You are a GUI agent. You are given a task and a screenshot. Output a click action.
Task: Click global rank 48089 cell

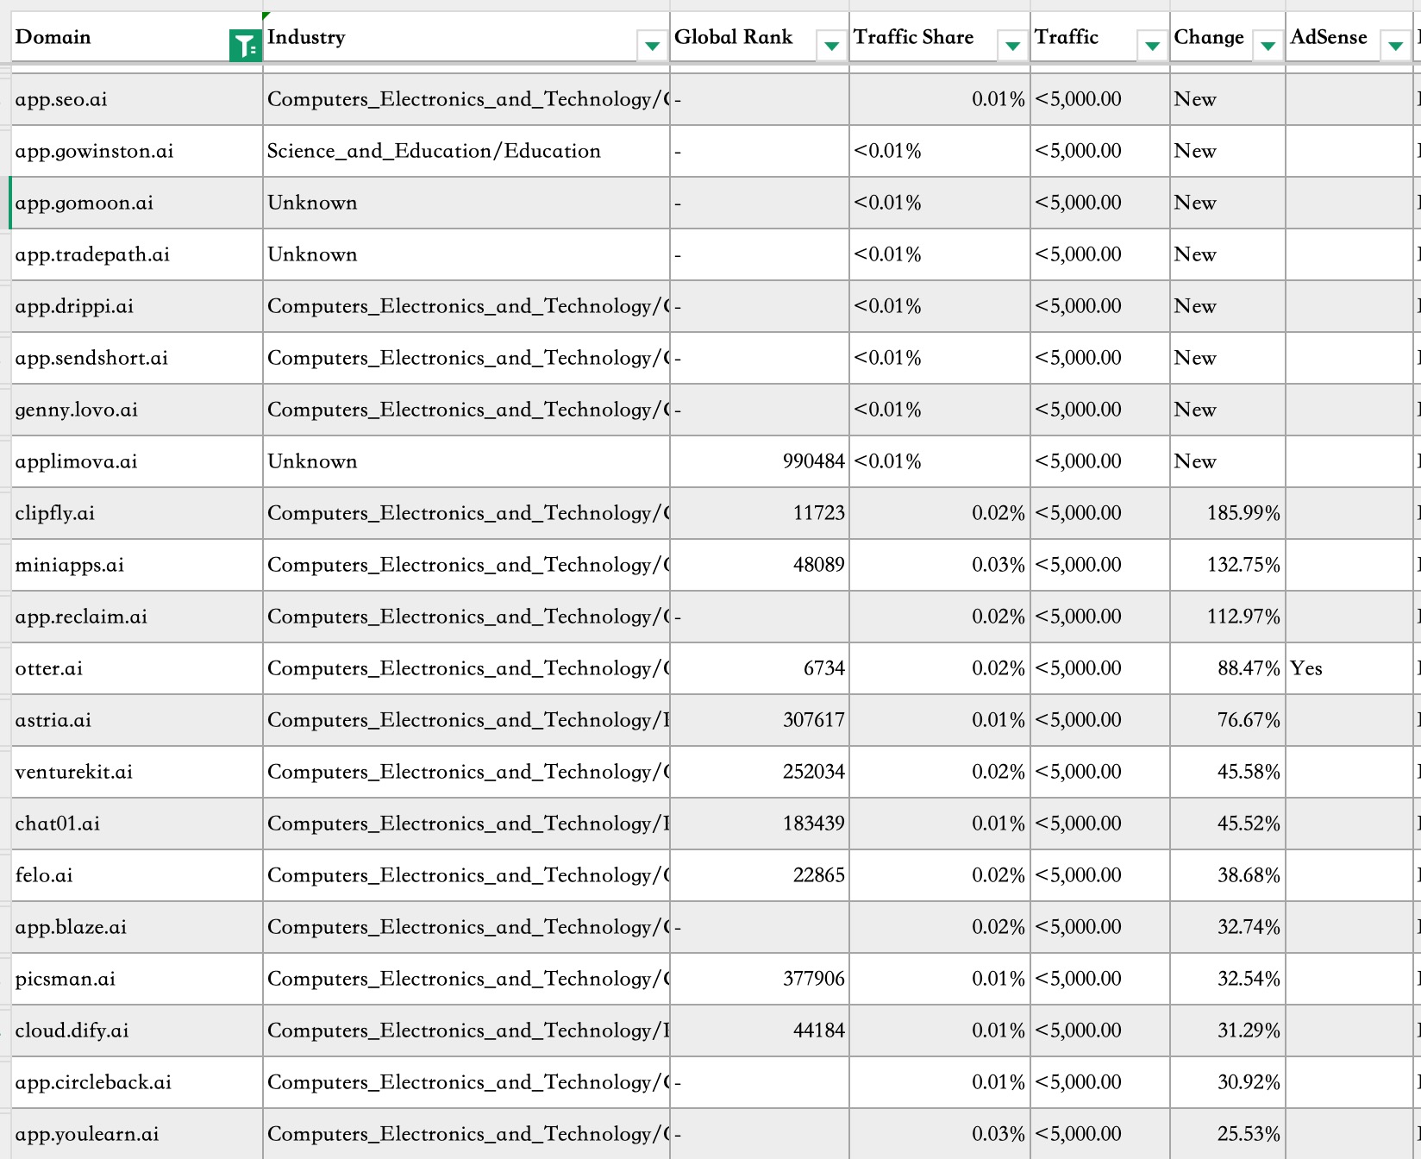coord(760,565)
